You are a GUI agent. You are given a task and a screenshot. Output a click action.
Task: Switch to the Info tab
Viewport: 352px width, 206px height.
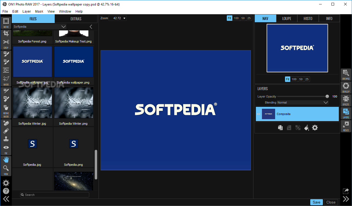329,19
